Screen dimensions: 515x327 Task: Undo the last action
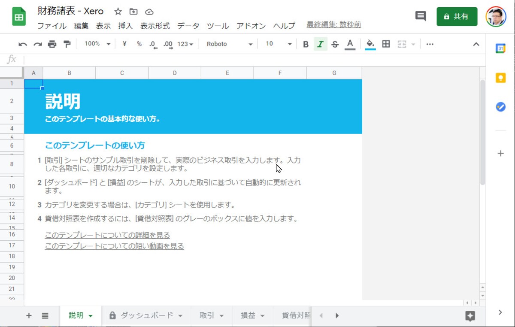pos(23,44)
